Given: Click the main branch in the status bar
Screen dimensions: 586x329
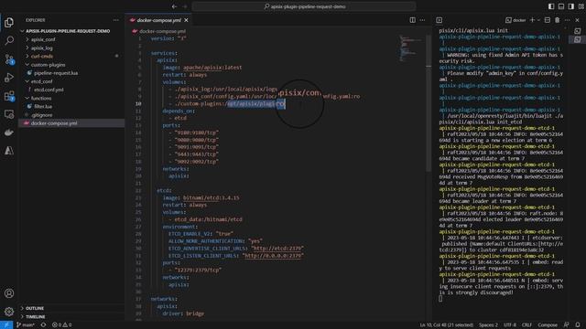Looking at the screenshot, I should (26, 325).
